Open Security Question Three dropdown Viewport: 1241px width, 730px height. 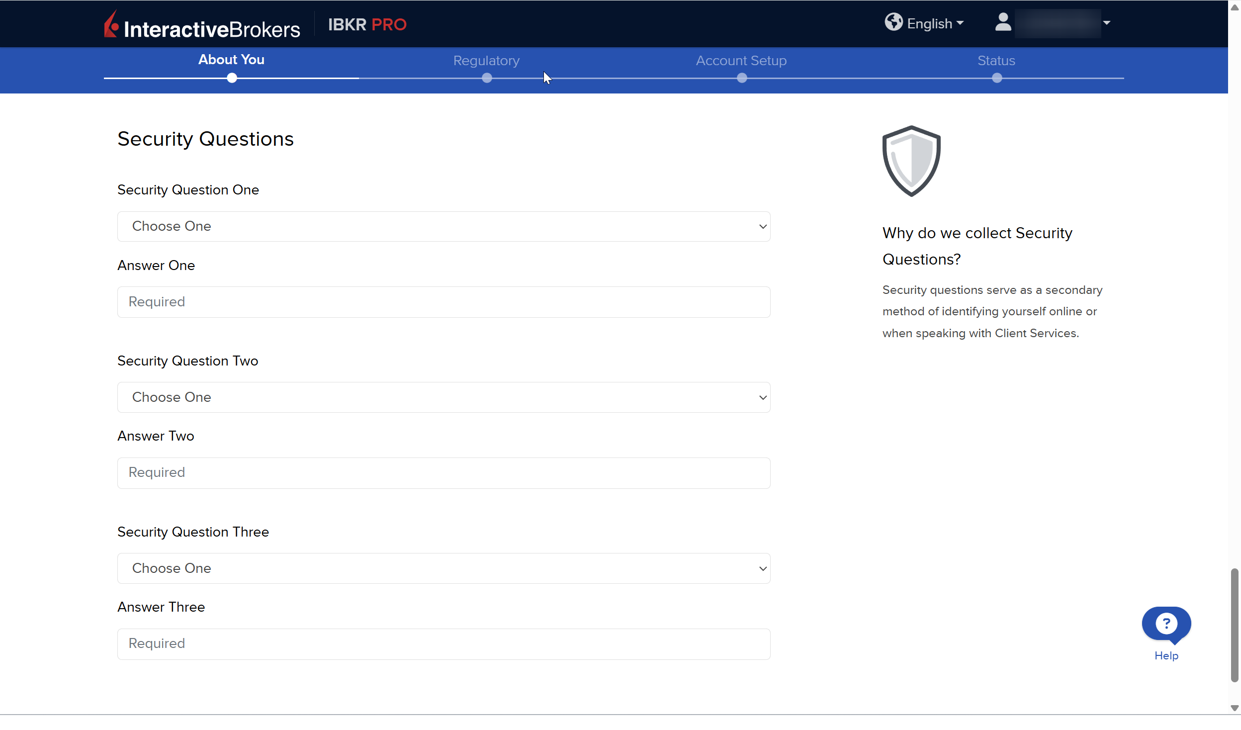[x=443, y=568]
